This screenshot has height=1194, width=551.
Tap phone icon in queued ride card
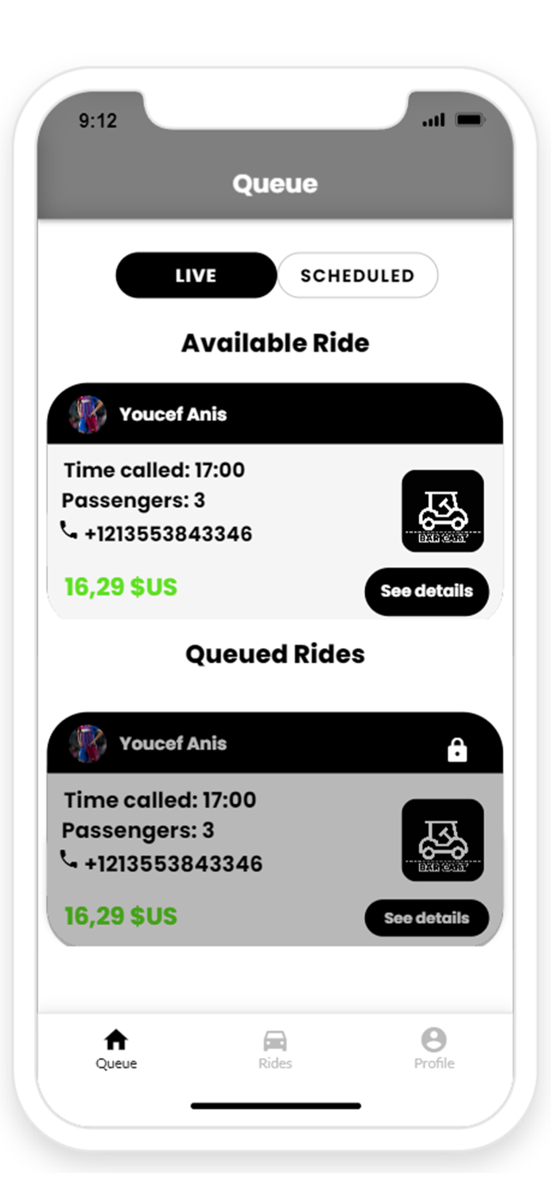point(69,860)
